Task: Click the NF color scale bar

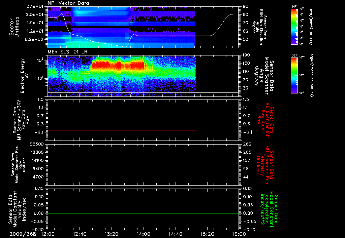Action: [294, 27]
